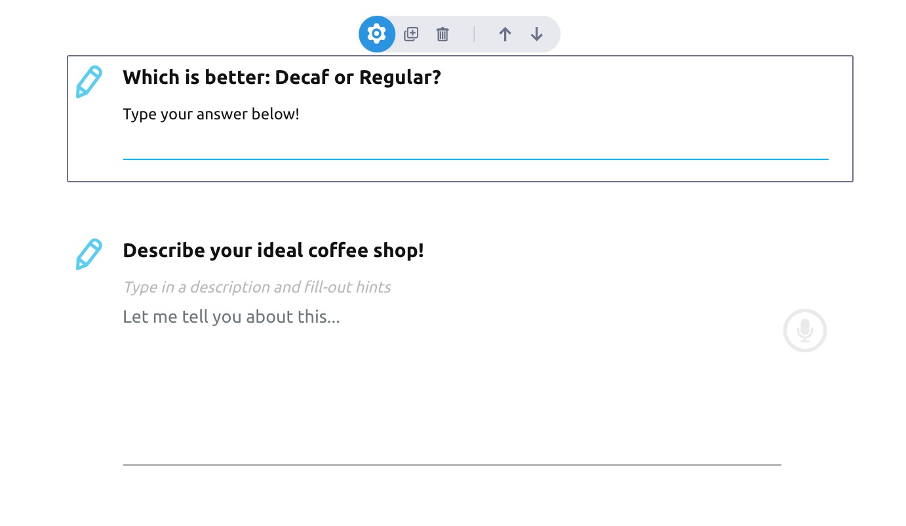Screen dimensions: 906x526
Task: Focus the long answer line at the bottom
Action: click(x=452, y=464)
